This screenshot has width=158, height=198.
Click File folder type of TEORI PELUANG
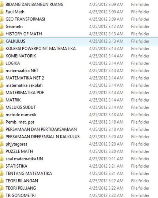(x=140, y=188)
